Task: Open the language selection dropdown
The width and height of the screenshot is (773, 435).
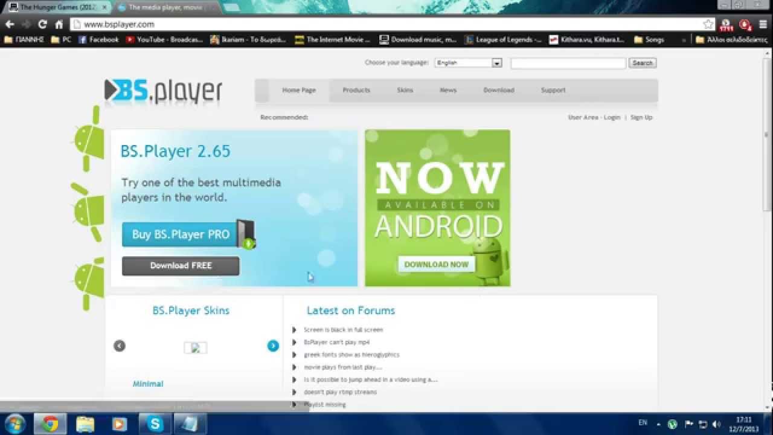Action: [469, 63]
